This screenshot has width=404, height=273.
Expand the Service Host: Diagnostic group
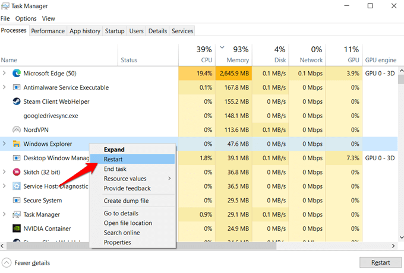4,186
